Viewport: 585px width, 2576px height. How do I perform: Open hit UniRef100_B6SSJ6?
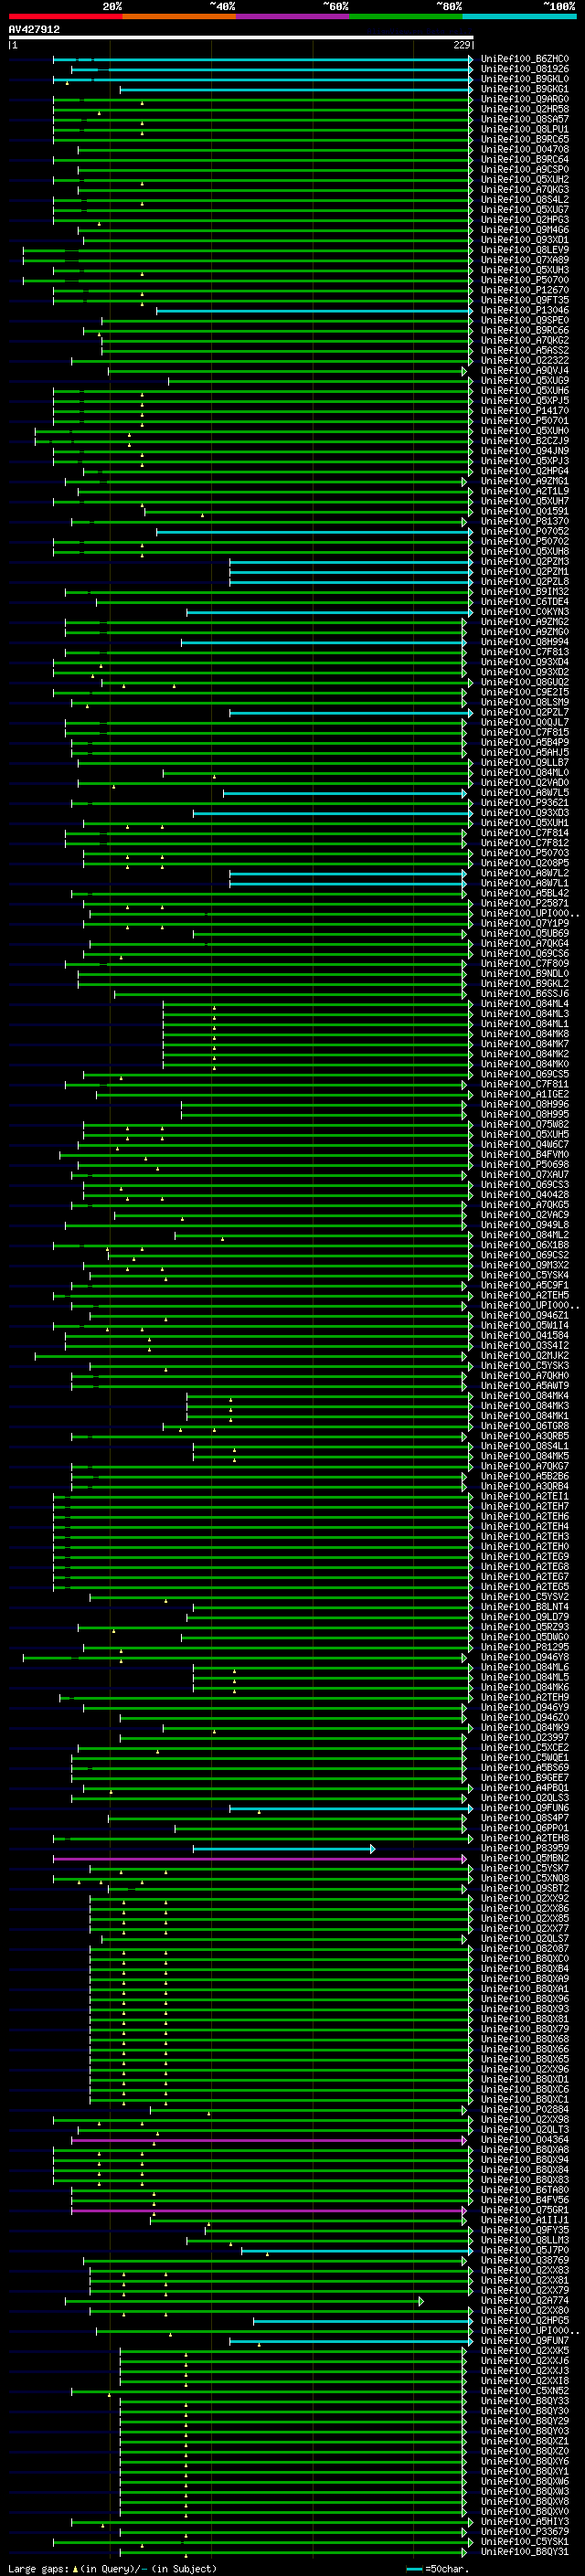pyautogui.click(x=524, y=994)
